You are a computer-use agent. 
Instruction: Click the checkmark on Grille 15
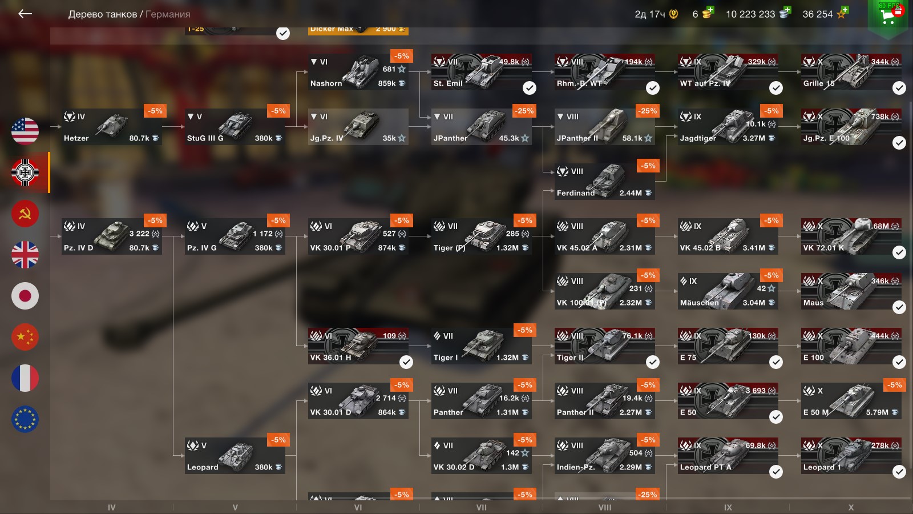coord(899,88)
